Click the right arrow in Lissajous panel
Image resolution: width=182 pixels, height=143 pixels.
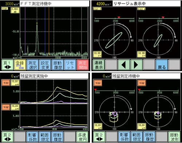(136, 65)
